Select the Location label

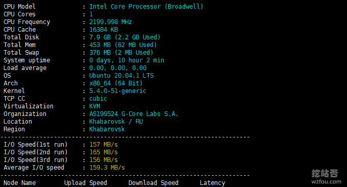click(18, 122)
